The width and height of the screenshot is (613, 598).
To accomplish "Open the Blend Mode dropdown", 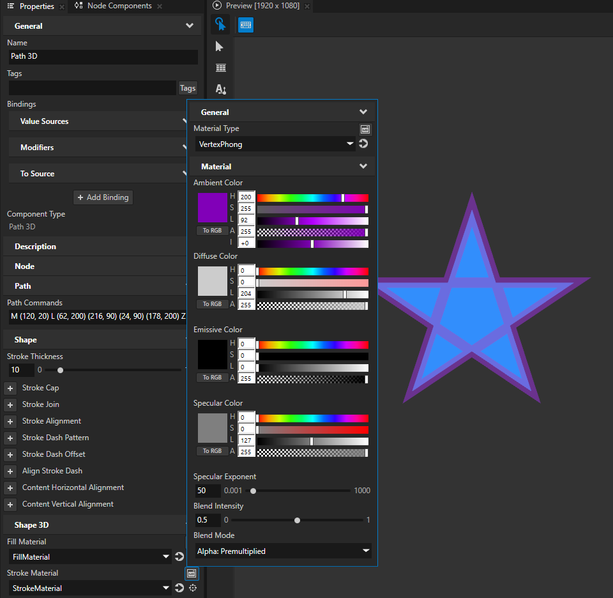I will [x=282, y=551].
